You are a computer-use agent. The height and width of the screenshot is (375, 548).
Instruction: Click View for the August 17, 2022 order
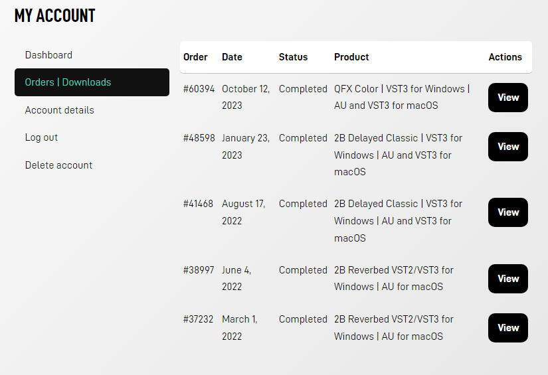pyautogui.click(x=507, y=212)
